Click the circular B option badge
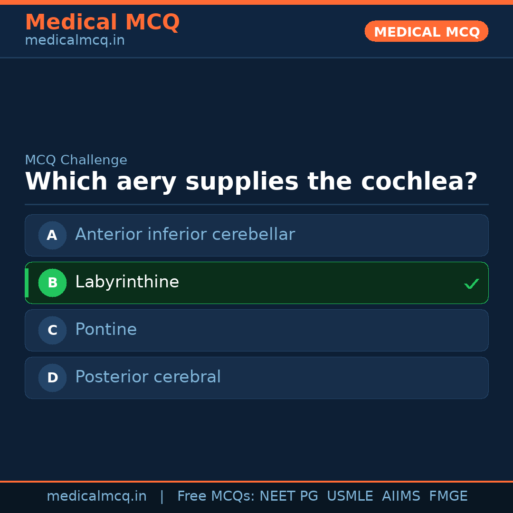Screen dimensions: 513x513 52,283
